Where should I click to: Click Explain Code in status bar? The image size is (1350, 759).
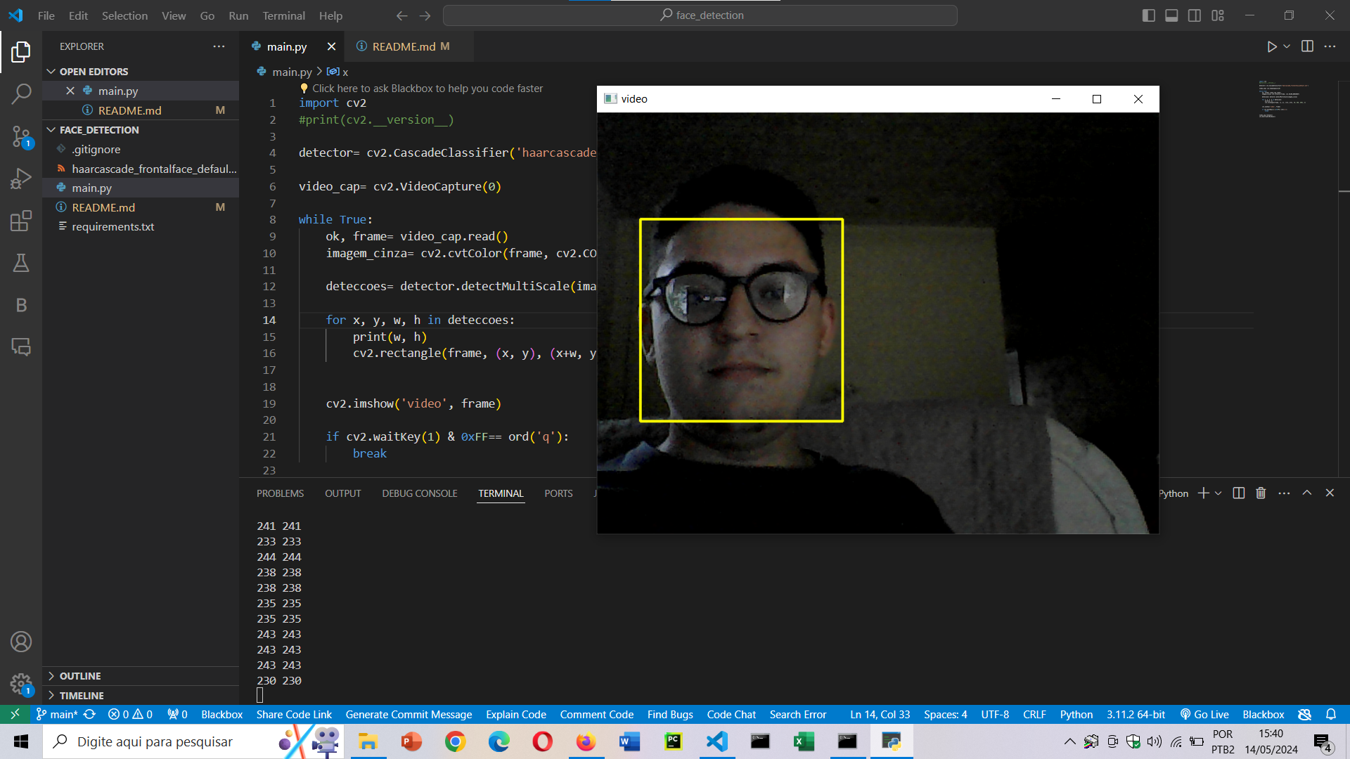(x=515, y=715)
